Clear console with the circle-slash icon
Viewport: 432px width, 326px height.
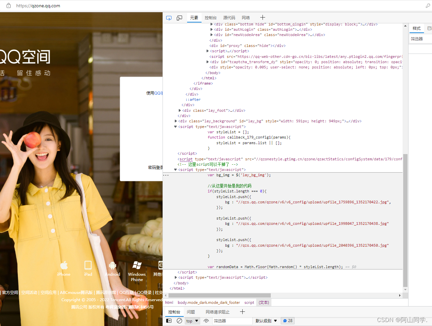click(179, 321)
